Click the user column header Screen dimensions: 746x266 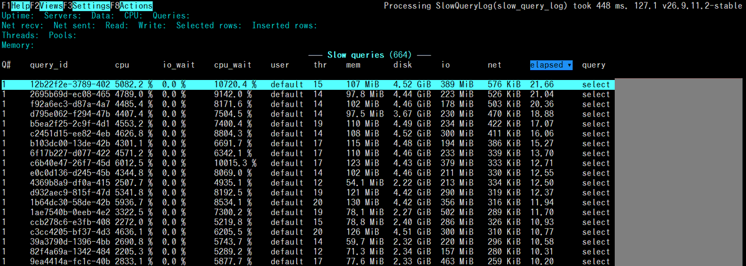(x=280, y=65)
